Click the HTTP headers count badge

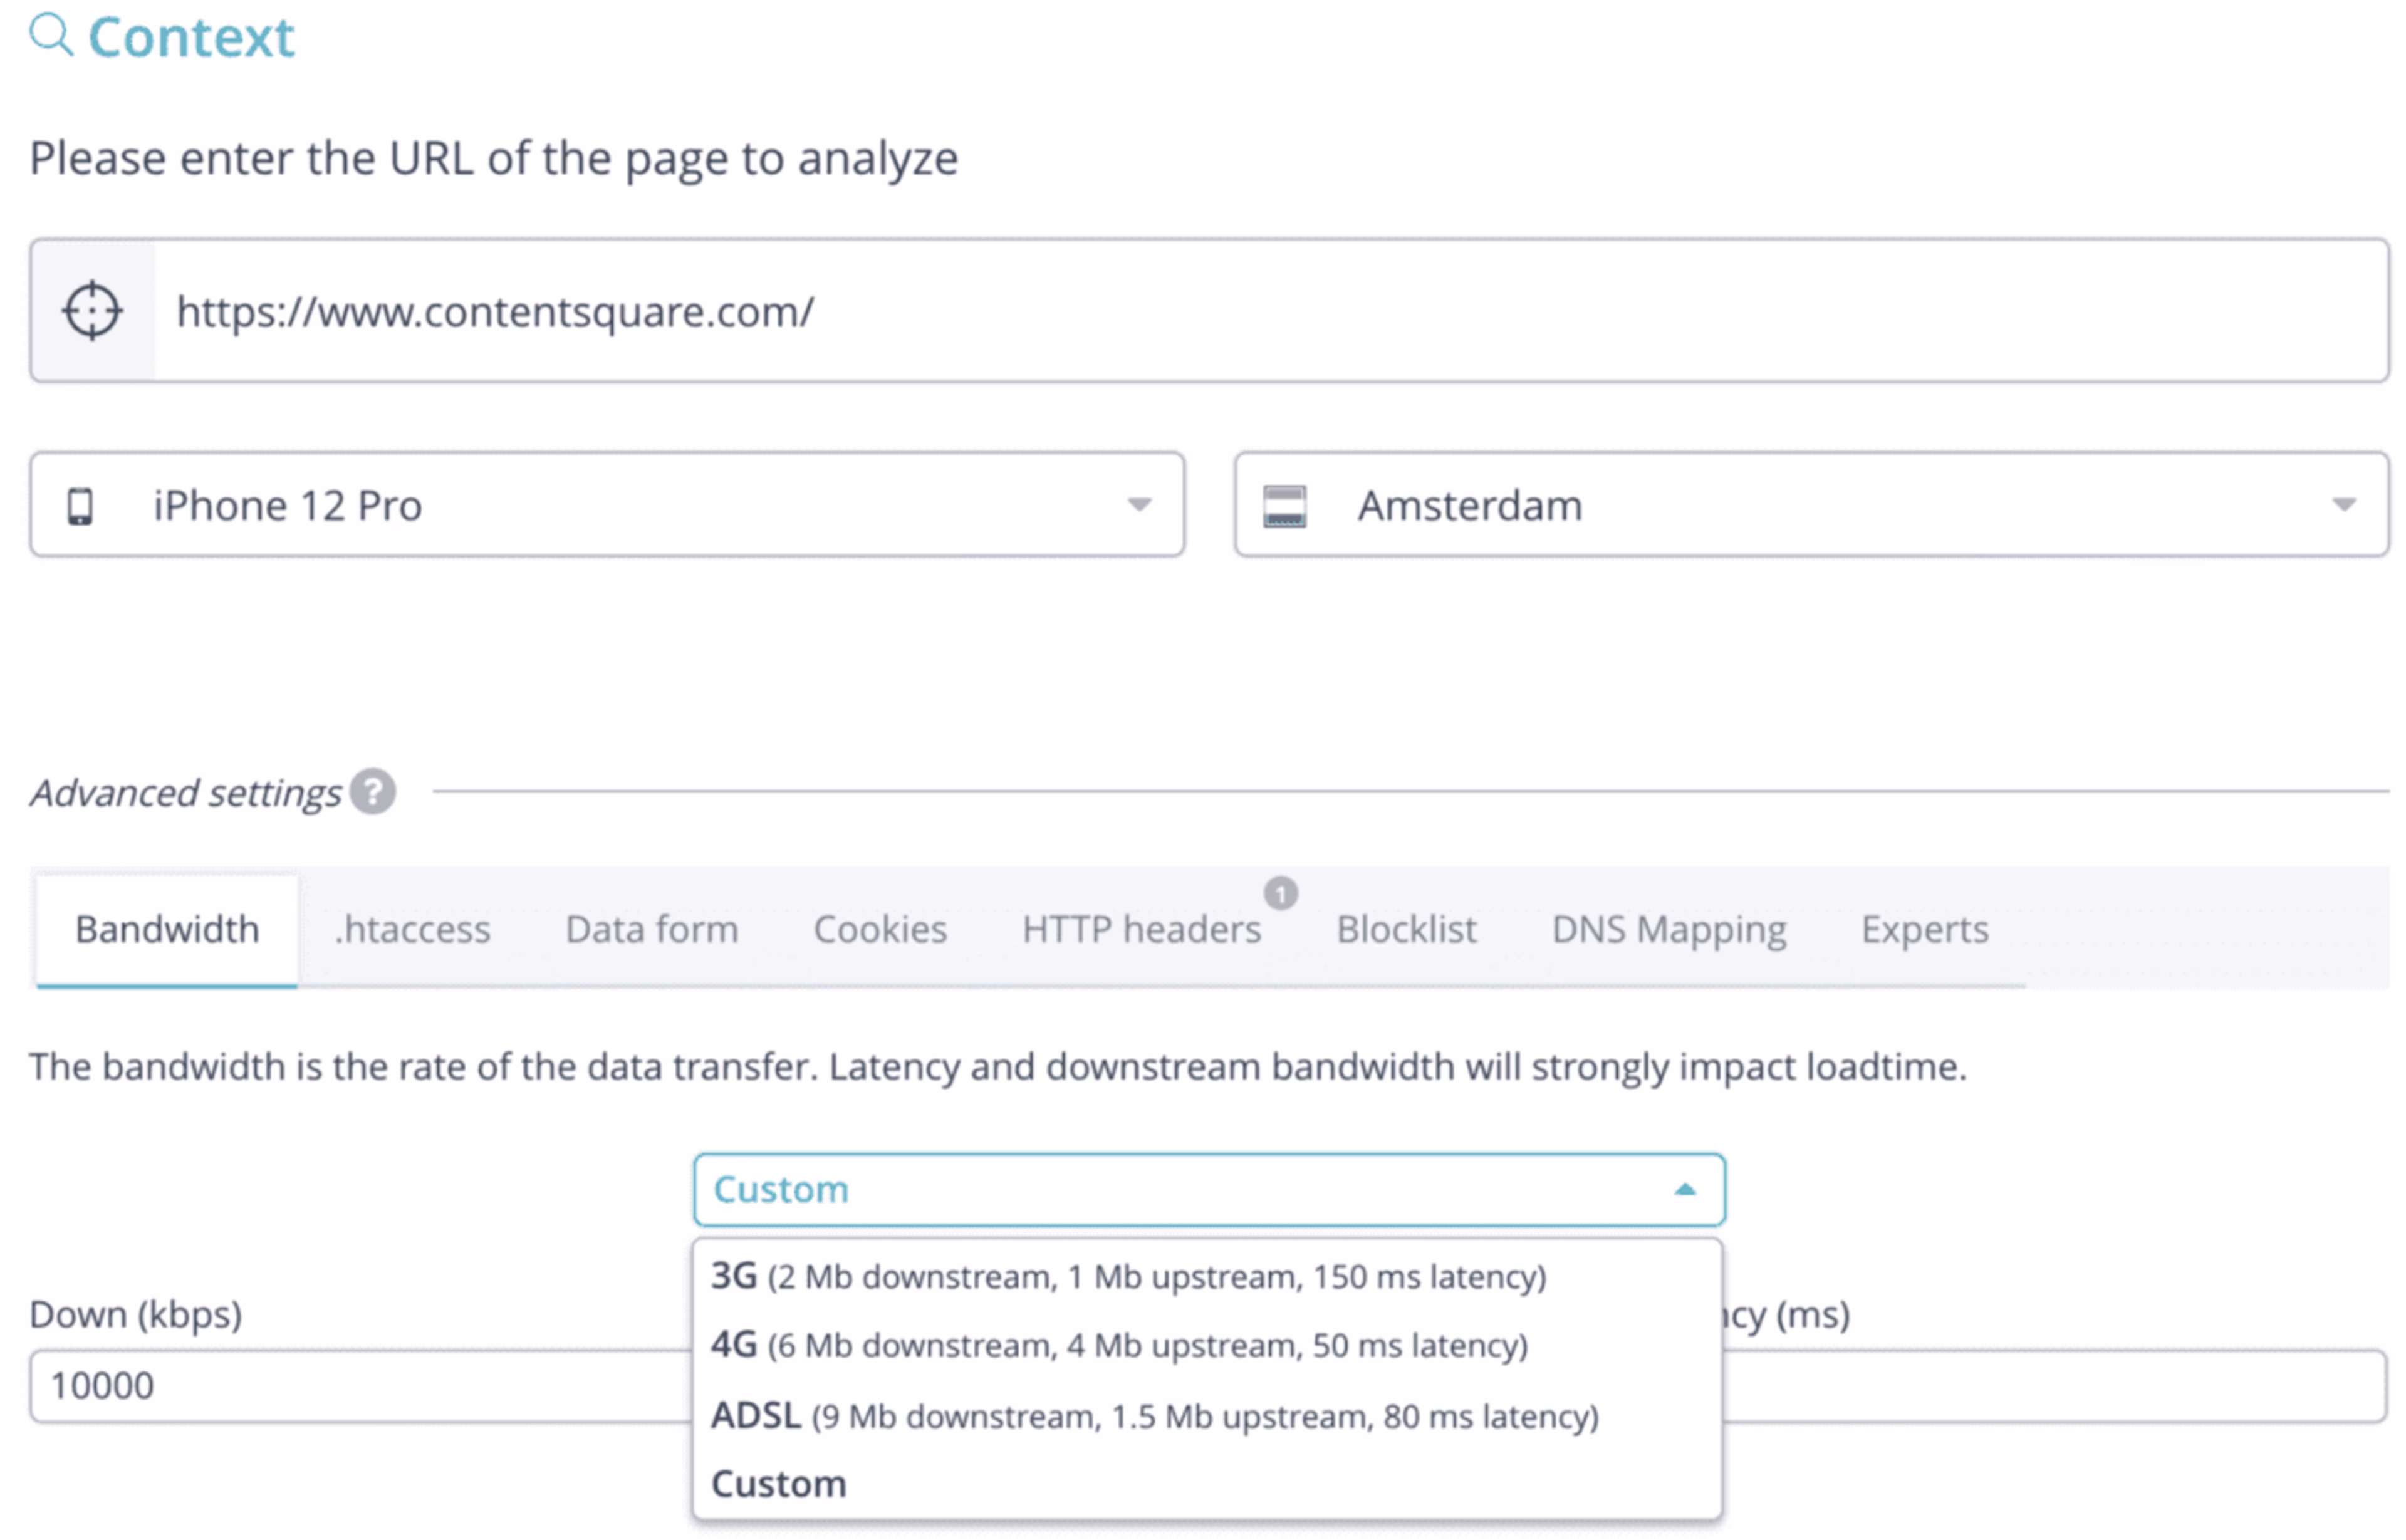click(1280, 892)
